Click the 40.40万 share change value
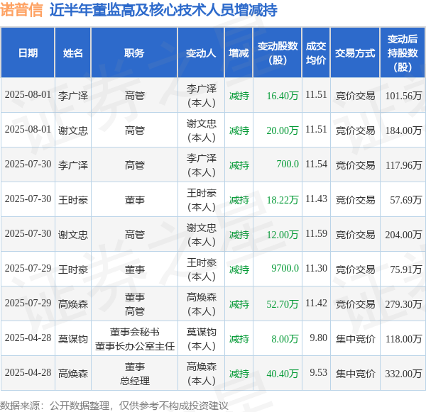Viewport: 426px width, 412px height. click(283, 374)
